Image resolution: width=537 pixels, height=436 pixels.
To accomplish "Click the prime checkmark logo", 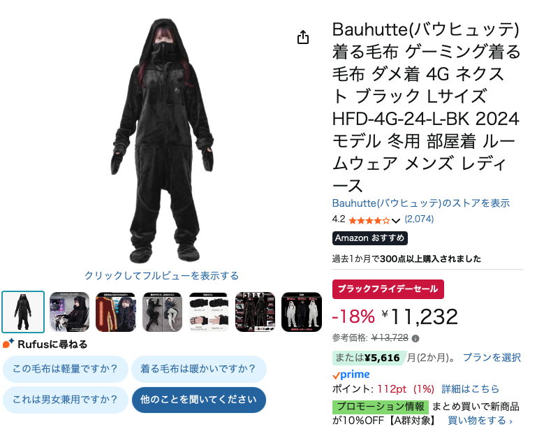I will pyautogui.click(x=351, y=375).
